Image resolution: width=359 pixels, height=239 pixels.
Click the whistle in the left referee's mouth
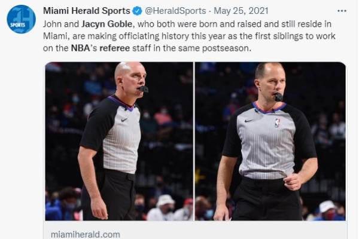pyautogui.click(x=144, y=89)
